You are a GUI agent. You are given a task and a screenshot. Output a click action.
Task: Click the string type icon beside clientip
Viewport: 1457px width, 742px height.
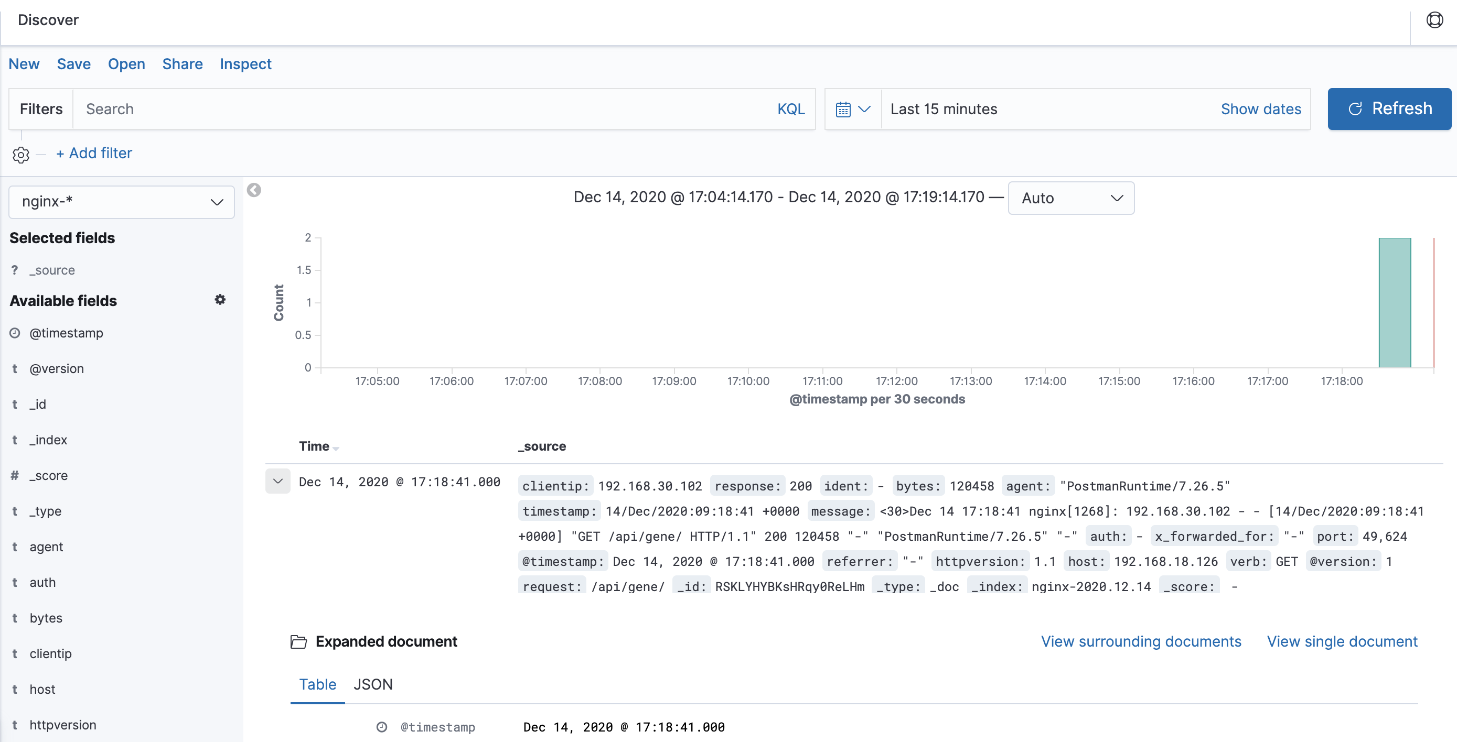[x=15, y=653]
